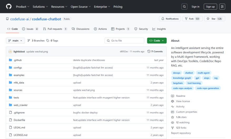Click the star icon next to 1.2k stars

173,117
